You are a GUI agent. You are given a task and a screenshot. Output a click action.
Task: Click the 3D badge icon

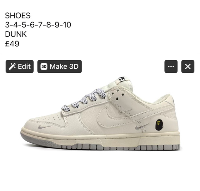click(x=44, y=66)
